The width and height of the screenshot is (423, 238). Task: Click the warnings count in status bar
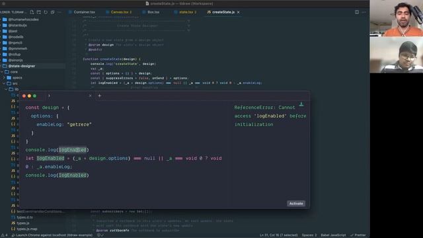click(x=5, y=235)
